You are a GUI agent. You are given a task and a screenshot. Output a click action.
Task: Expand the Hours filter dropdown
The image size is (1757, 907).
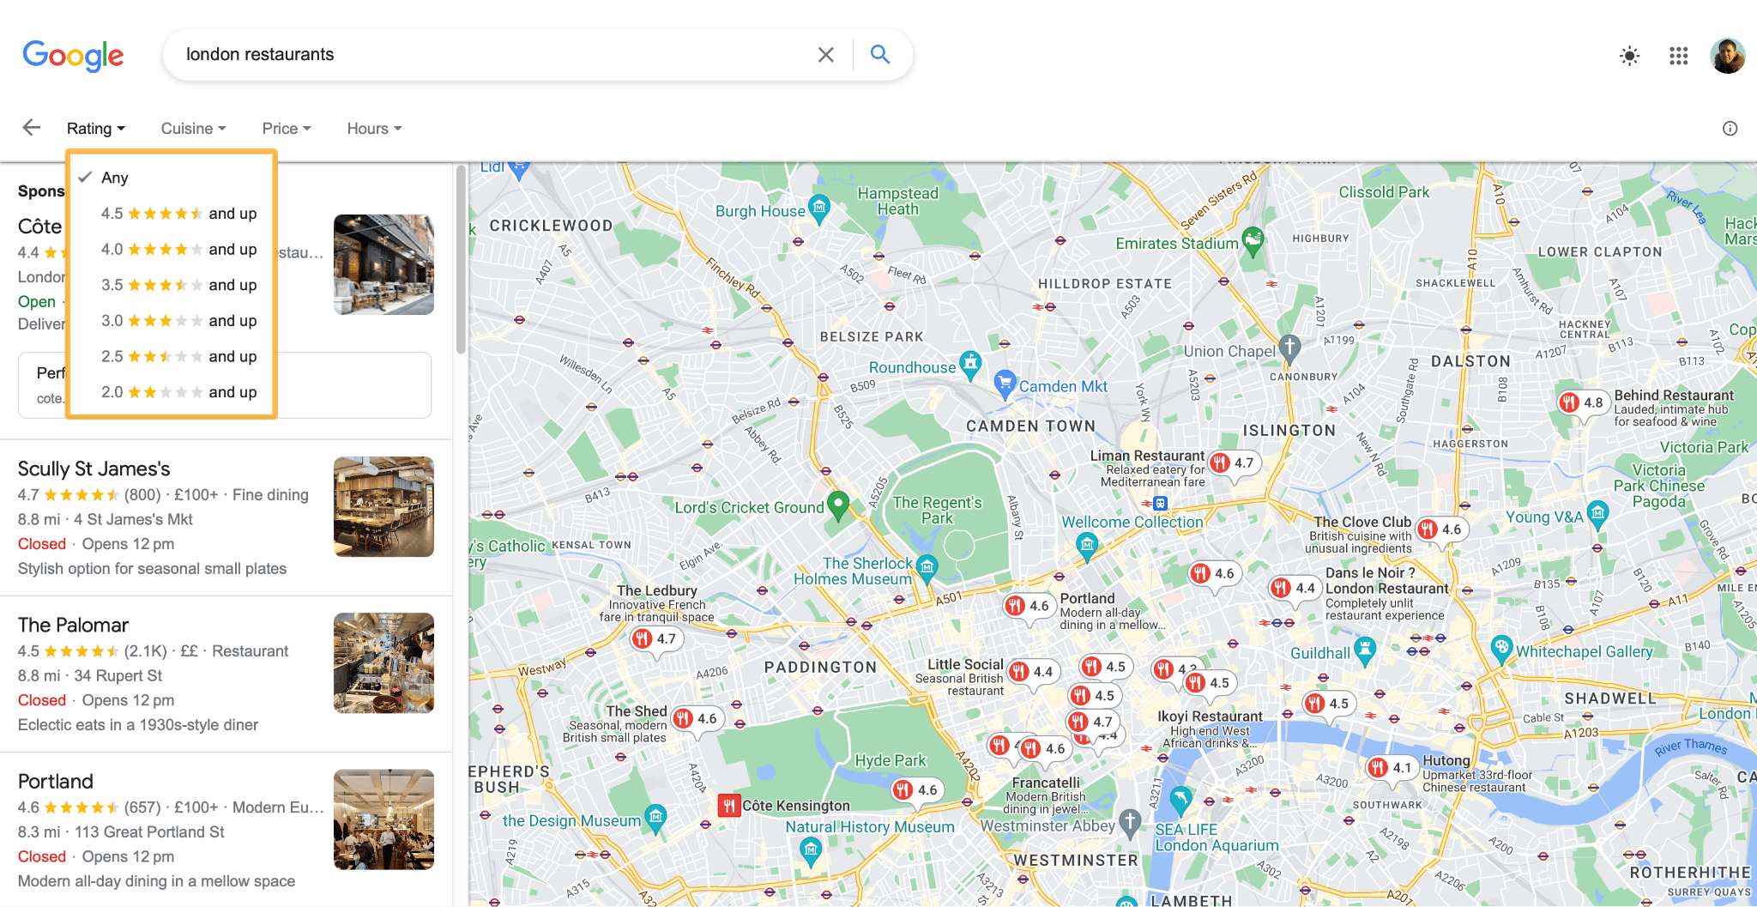373,128
